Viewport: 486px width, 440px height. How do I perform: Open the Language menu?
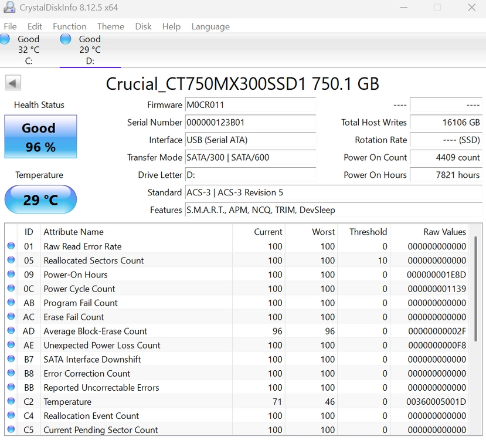pos(210,26)
